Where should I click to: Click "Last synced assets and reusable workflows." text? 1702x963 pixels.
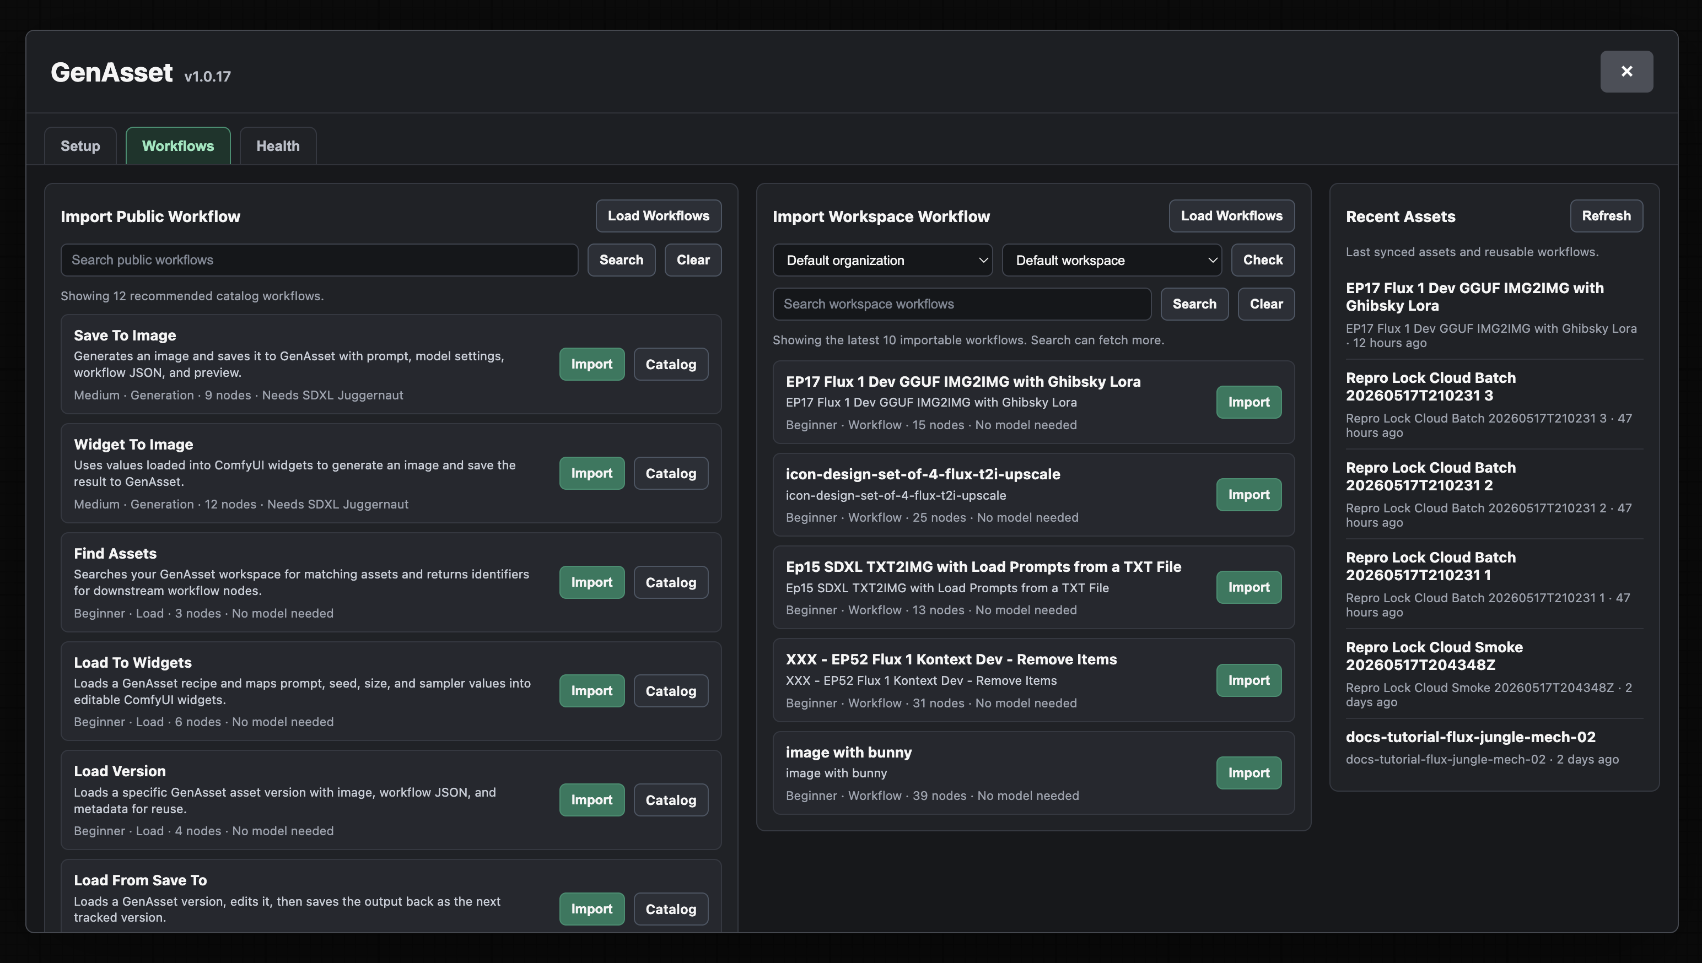[x=1472, y=252]
